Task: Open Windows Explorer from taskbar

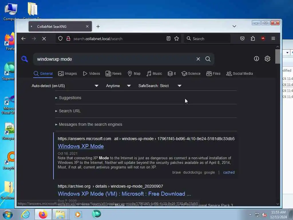Action: pyautogui.click(x=60, y=214)
